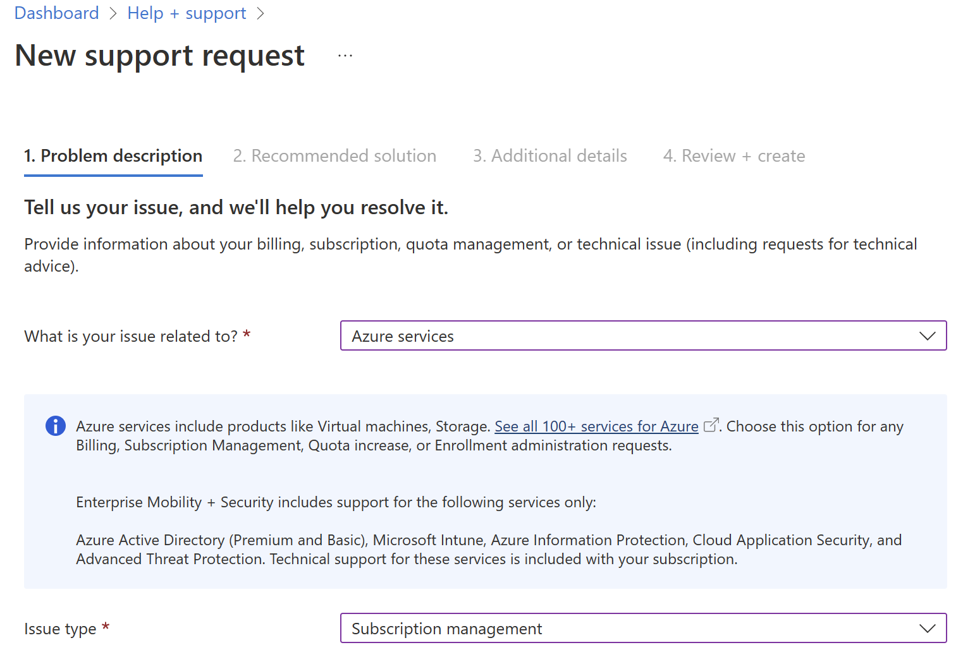Open the Help + support breadcrumb link

click(x=187, y=13)
